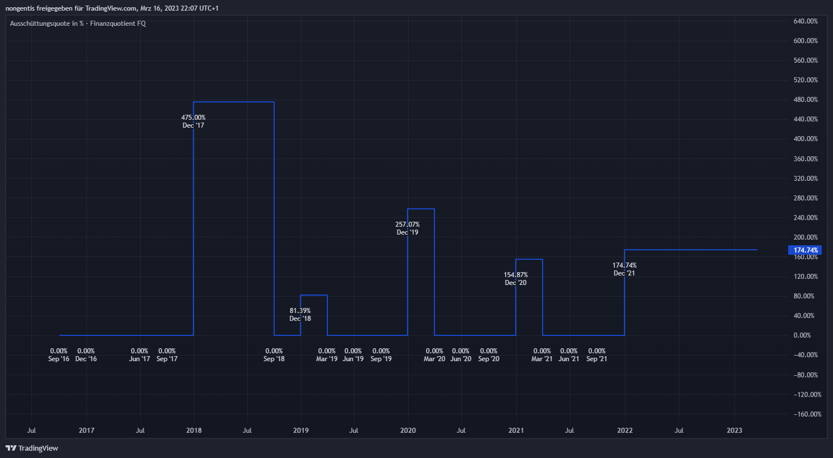
Task: Click the 154.87% Dec '20 data label
Action: (516, 279)
